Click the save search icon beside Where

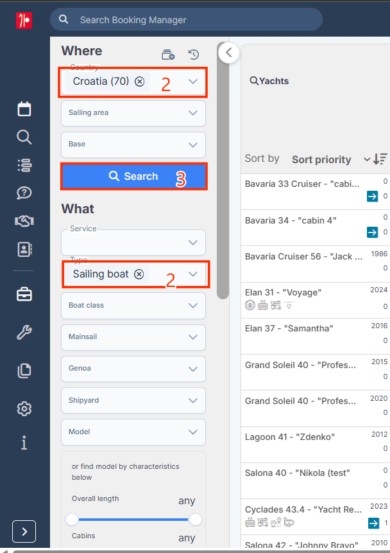pyautogui.click(x=168, y=55)
